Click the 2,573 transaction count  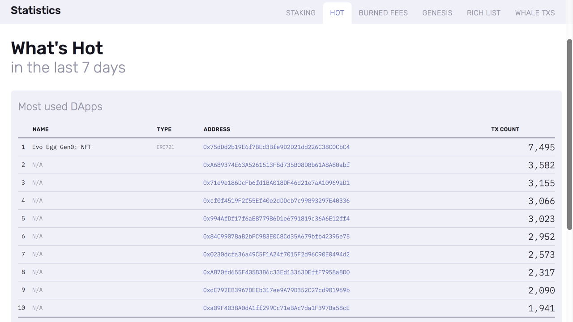coord(542,254)
